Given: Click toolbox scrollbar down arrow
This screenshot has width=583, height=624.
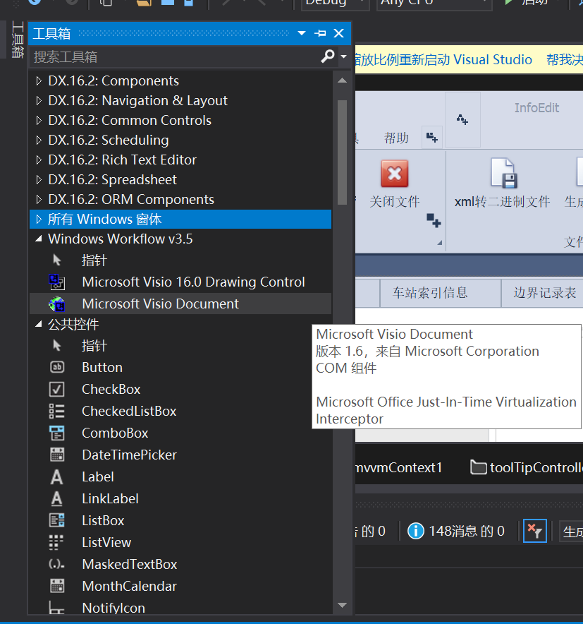Looking at the screenshot, I should (342, 606).
